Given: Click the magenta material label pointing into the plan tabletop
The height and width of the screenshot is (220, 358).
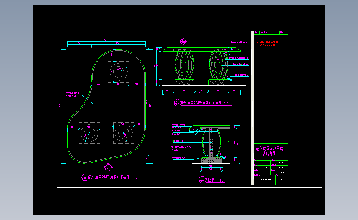Looking at the screenshot, I should [73, 94].
